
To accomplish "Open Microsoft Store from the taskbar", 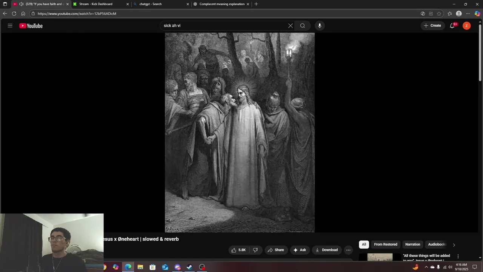I will 152,267.
